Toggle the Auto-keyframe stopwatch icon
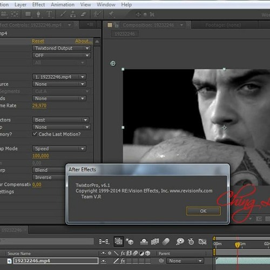270x270 pixels. pos(191,241)
